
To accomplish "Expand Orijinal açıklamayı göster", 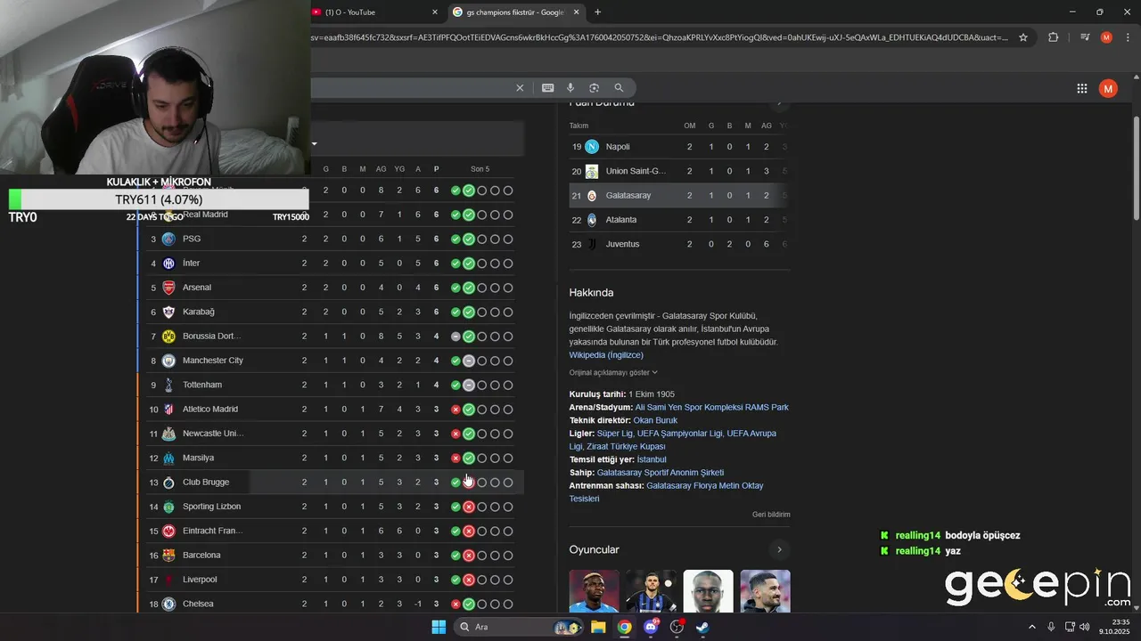I will click(613, 372).
